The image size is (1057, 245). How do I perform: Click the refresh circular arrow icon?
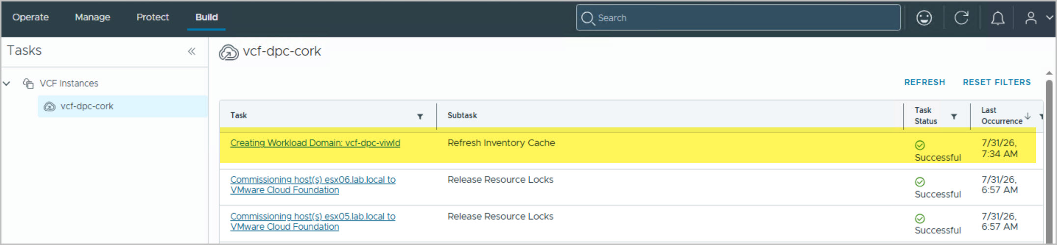pos(961,18)
